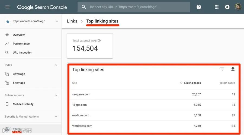Click the 5,108 linking pages value
244x135 pixels.
pyautogui.click(x=197, y=115)
